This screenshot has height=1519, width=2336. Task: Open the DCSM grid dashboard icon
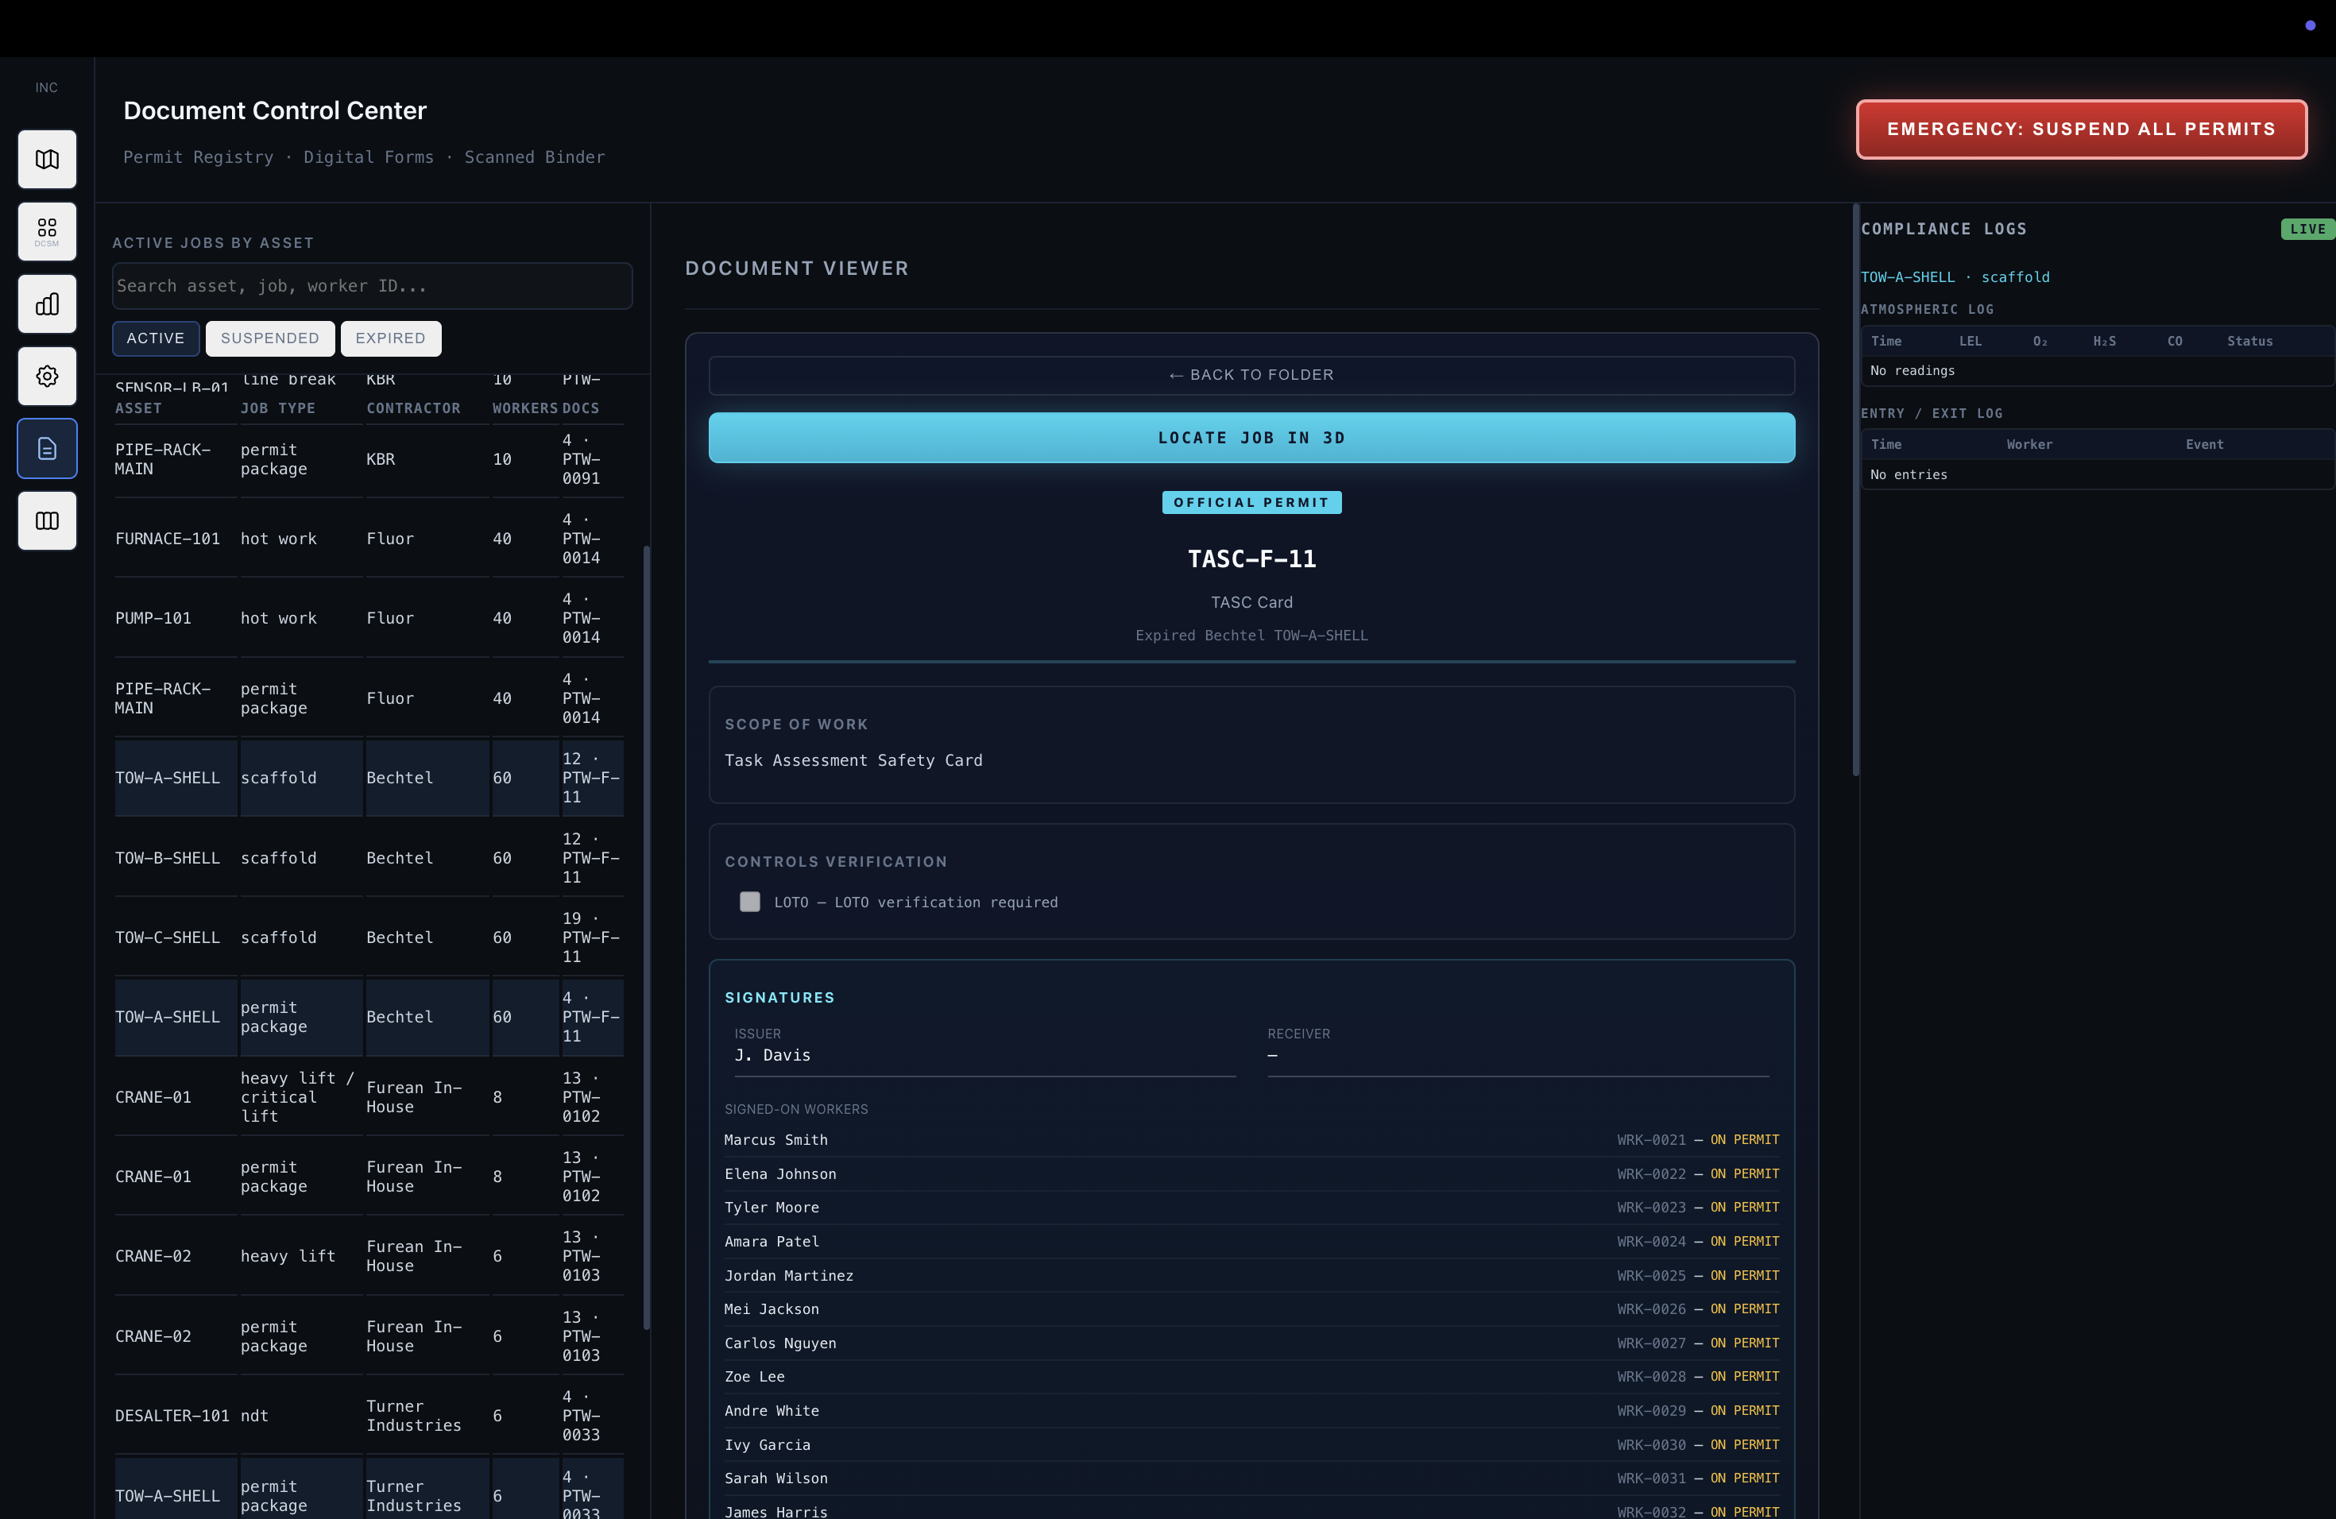(47, 231)
